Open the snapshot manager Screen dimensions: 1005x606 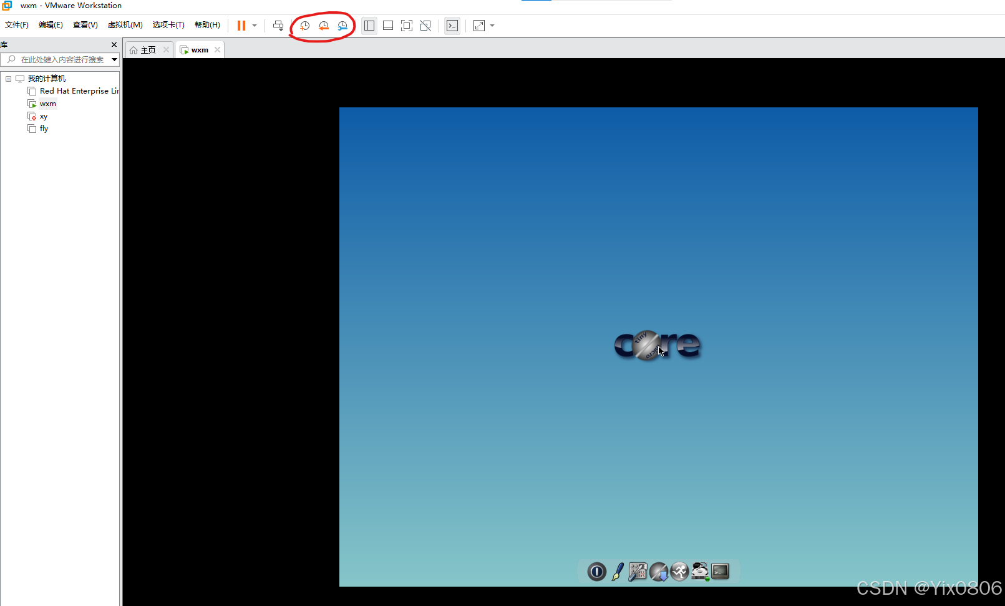point(342,26)
